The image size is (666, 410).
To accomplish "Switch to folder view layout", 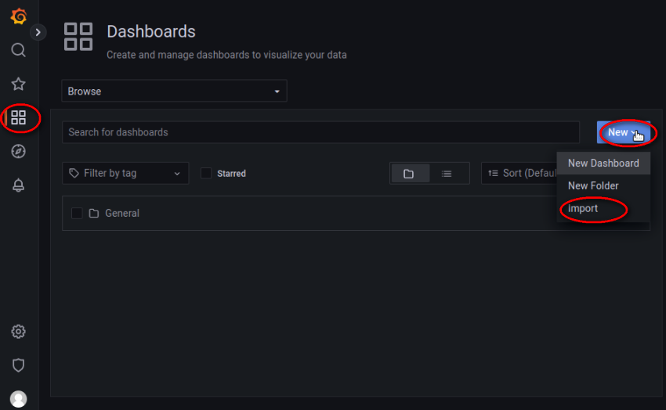I will tap(409, 173).
